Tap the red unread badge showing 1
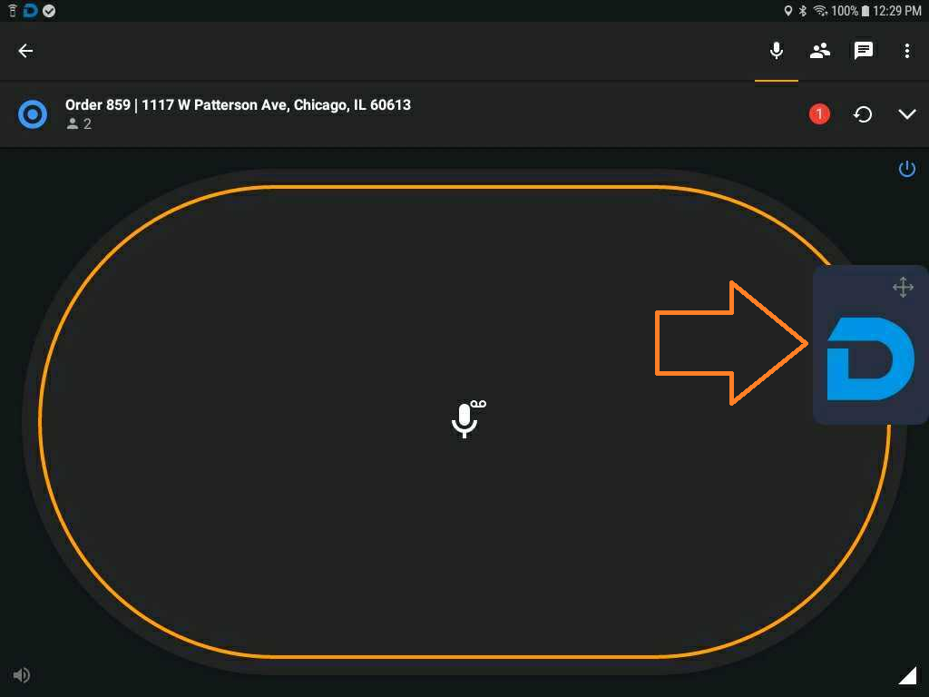 819,113
